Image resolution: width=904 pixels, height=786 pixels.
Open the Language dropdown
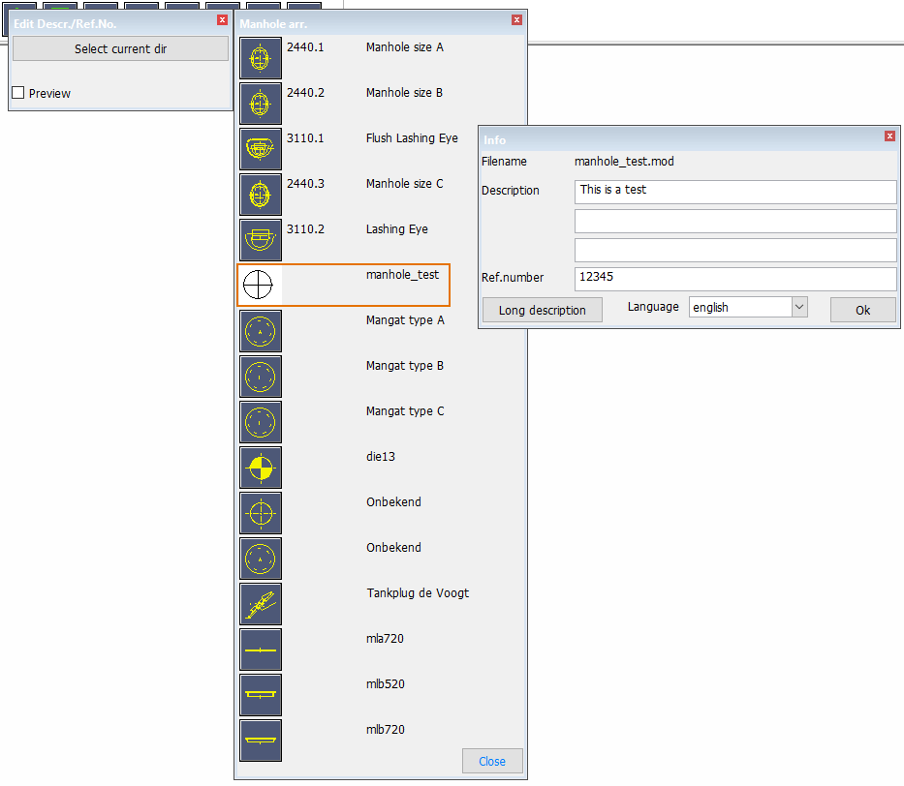click(x=748, y=308)
